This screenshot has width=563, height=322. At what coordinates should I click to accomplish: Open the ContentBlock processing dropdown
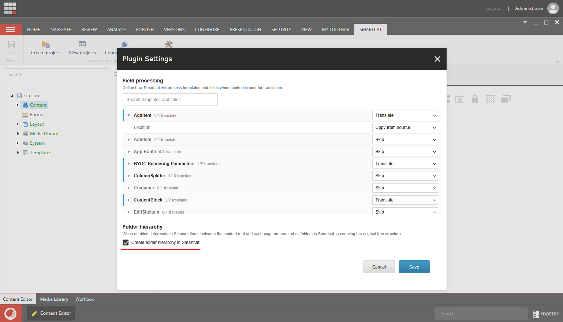click(x=405, y=200)
